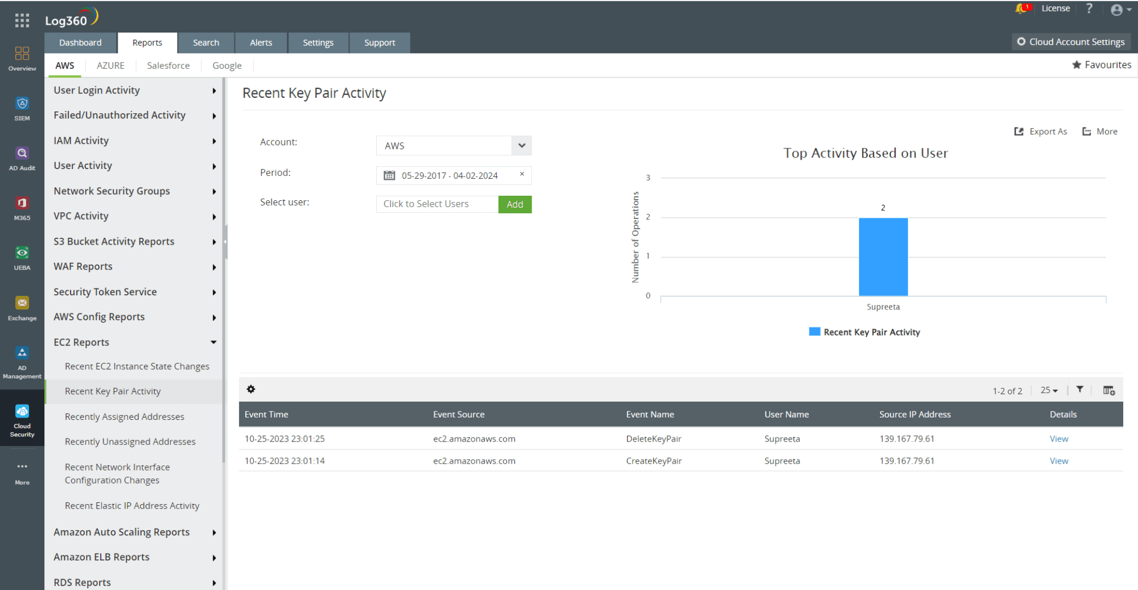Open the Exchange sidebar icon
This screenshot has height=590, width=1138.
22,306
